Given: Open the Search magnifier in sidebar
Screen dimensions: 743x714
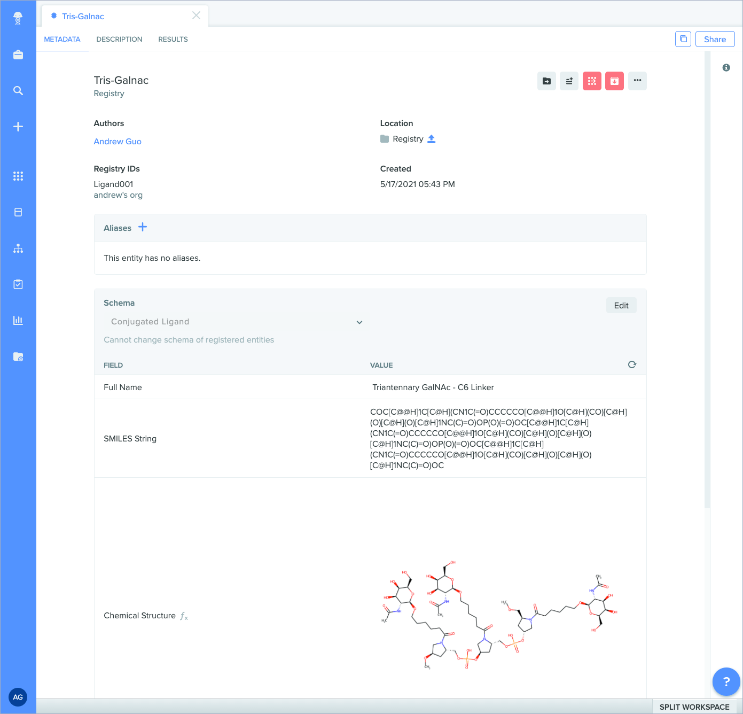Looking at the screenshot, I should pos(18,90).
